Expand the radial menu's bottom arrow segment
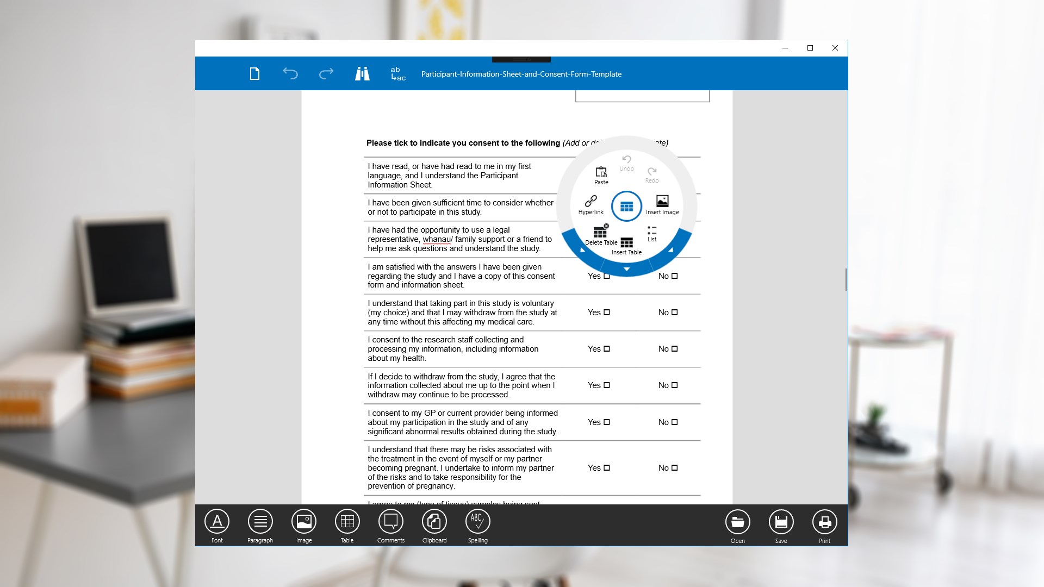Viewport: 1044px width, 587px height. (x=626, y=269)
